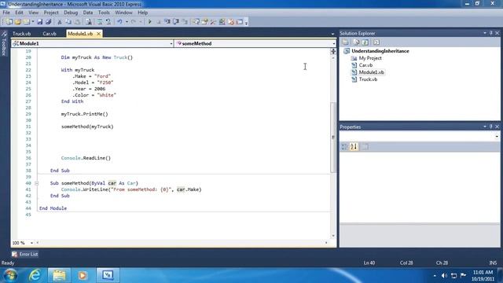503x283 pixels.
Task: Click the Find in files toolbar icon
Action: [x=88, y=22]
